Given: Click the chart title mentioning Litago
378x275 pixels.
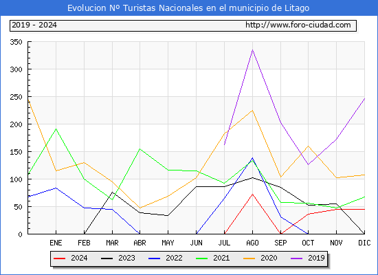Looking at the screenshot, I should click(188, 8).
